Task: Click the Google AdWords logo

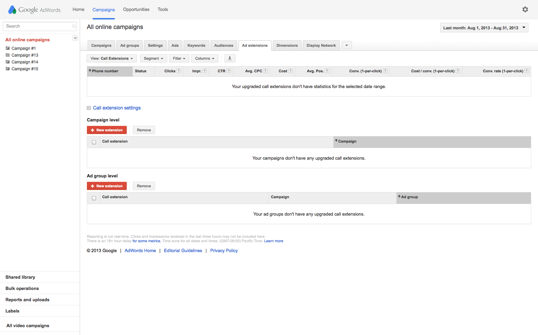Action: (x=34, y=10)
